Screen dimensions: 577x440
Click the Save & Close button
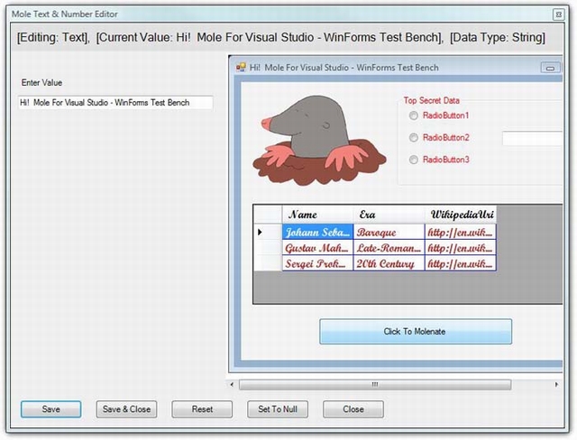pyautogui.click(x=126, y=409)
